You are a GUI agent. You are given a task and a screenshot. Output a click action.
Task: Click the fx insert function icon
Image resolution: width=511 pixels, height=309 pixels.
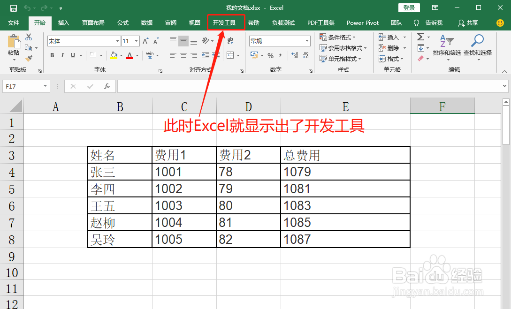(107, 86)
